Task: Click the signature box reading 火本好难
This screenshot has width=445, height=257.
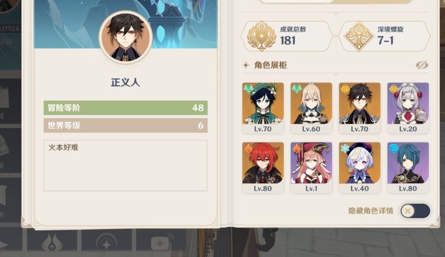Action: (x=125, y=165)
